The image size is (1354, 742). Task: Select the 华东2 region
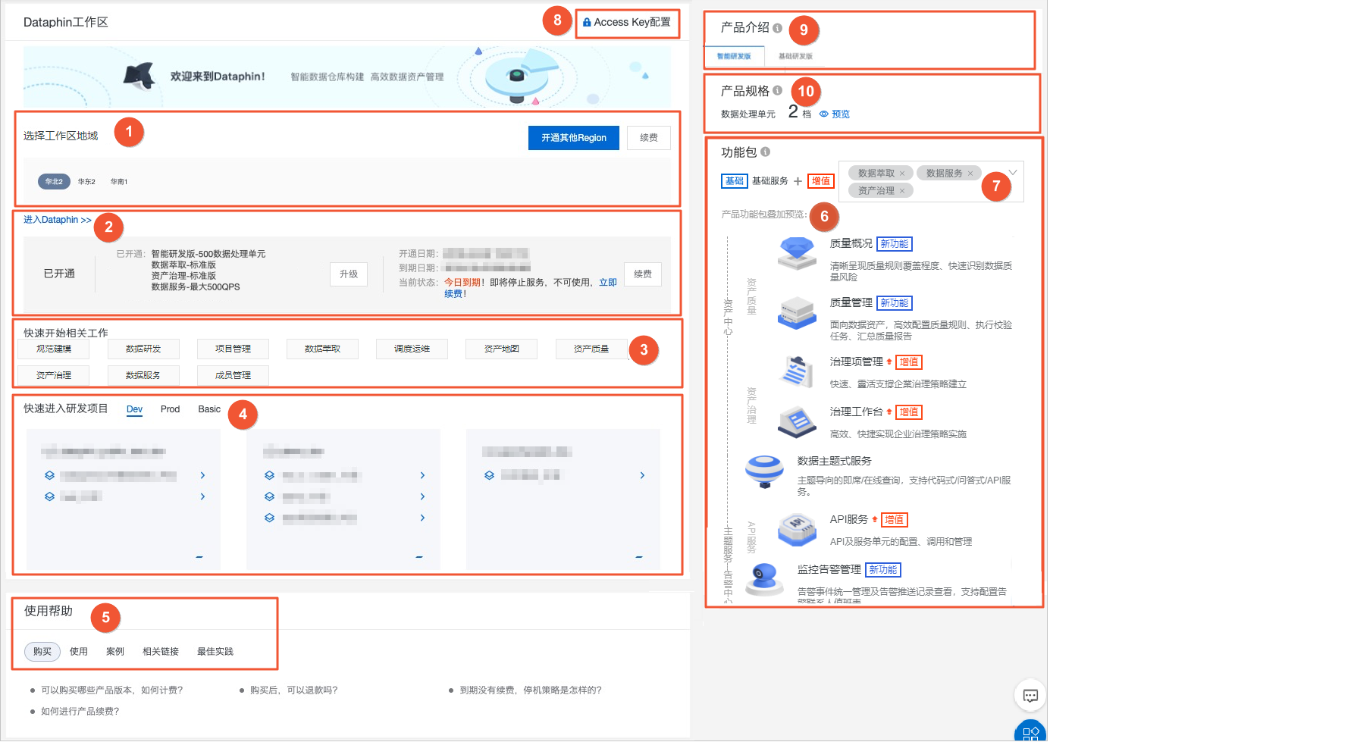(86, 182)
